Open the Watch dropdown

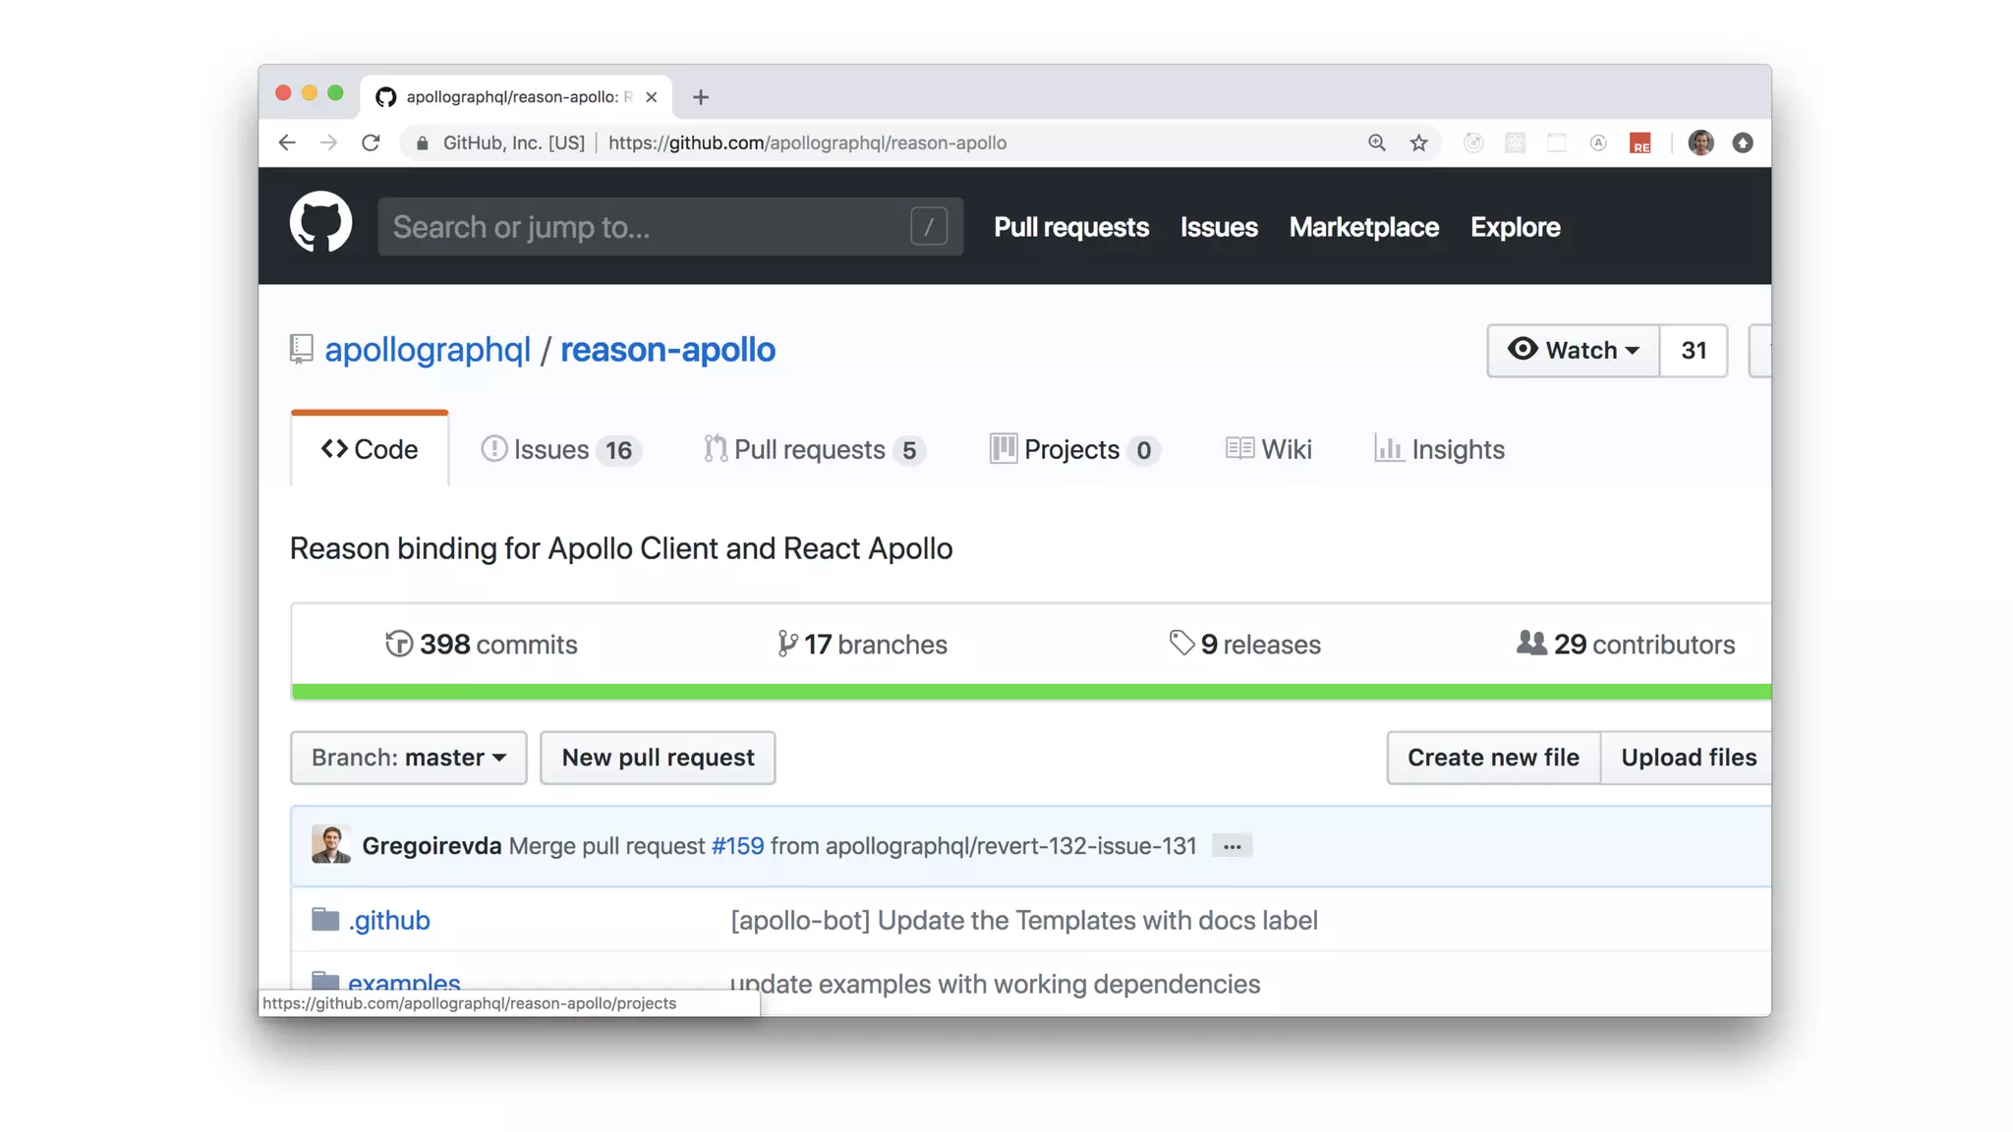coord(1573,351)
